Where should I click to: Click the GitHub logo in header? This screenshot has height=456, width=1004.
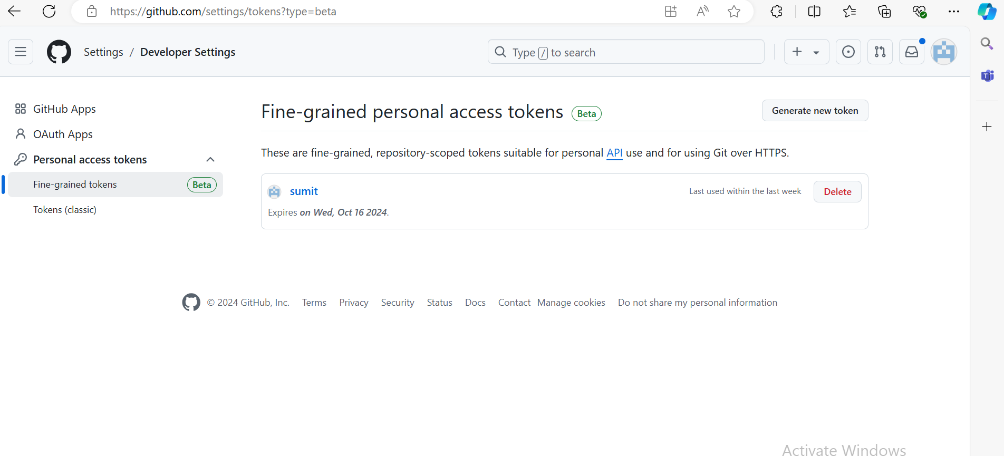(59, 52)
